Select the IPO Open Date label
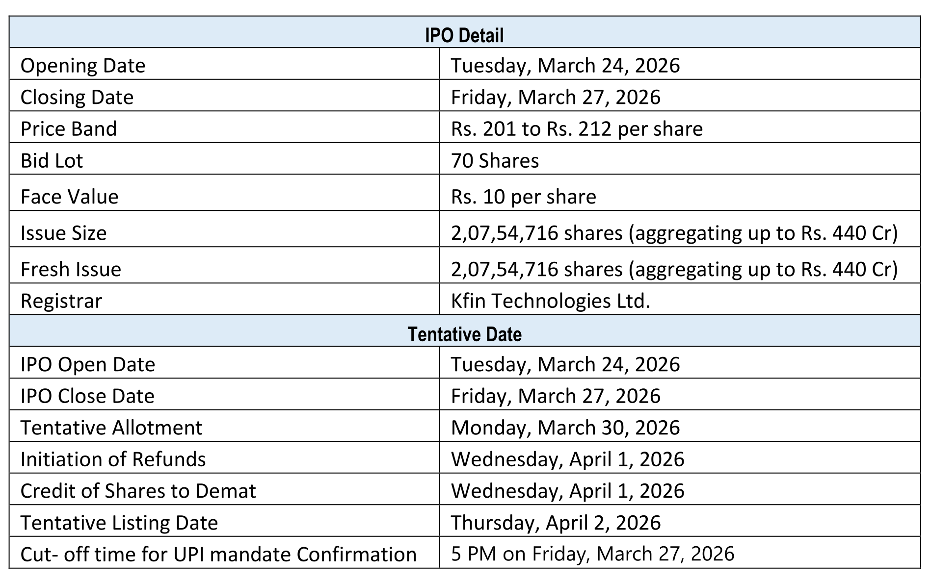Image resolution: width=931 pixels, height=582 pixels. pyautogui.click(x=88, y=365)
